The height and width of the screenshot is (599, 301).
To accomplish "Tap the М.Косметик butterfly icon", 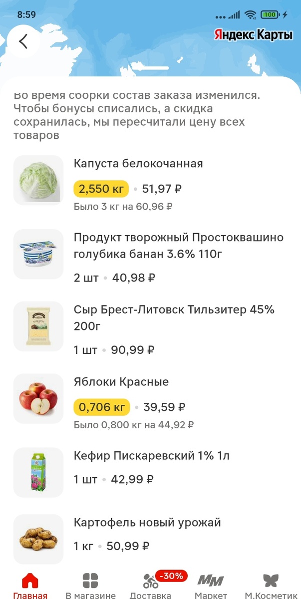I will [271, 580].
